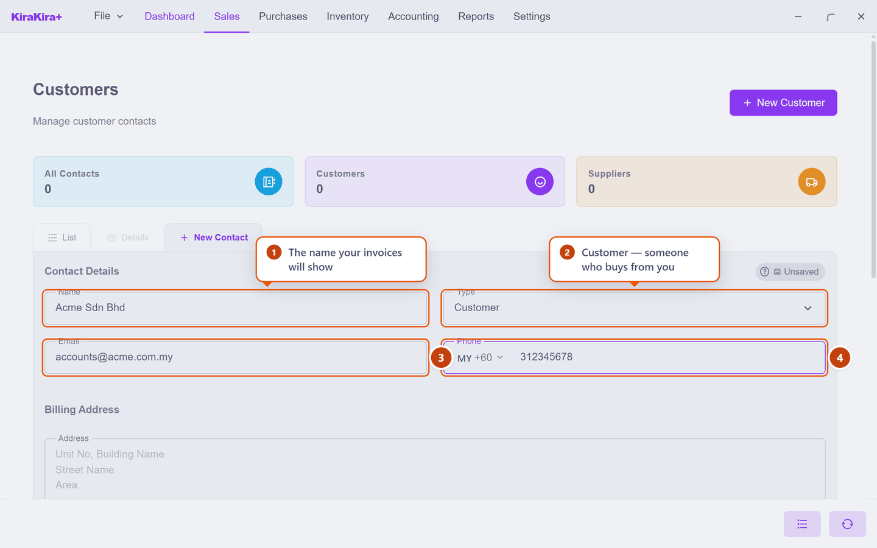Go to the Dashboard menu
Screen dimensions: 877x548
(169, 16)
